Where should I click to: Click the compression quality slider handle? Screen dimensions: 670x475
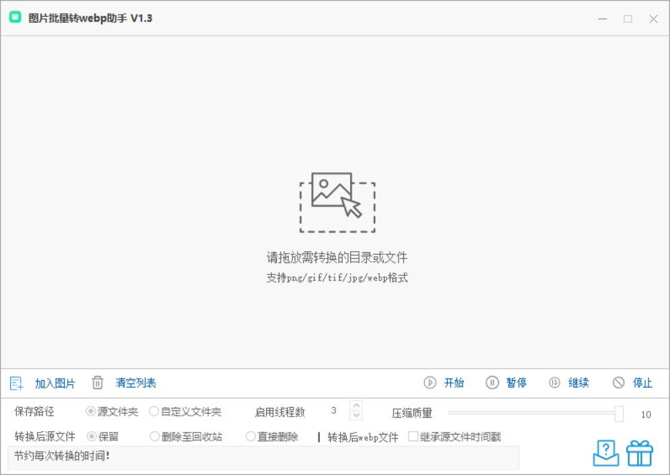point(618,414)
